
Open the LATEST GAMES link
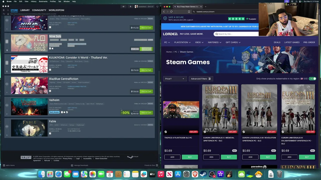(292, 42)
